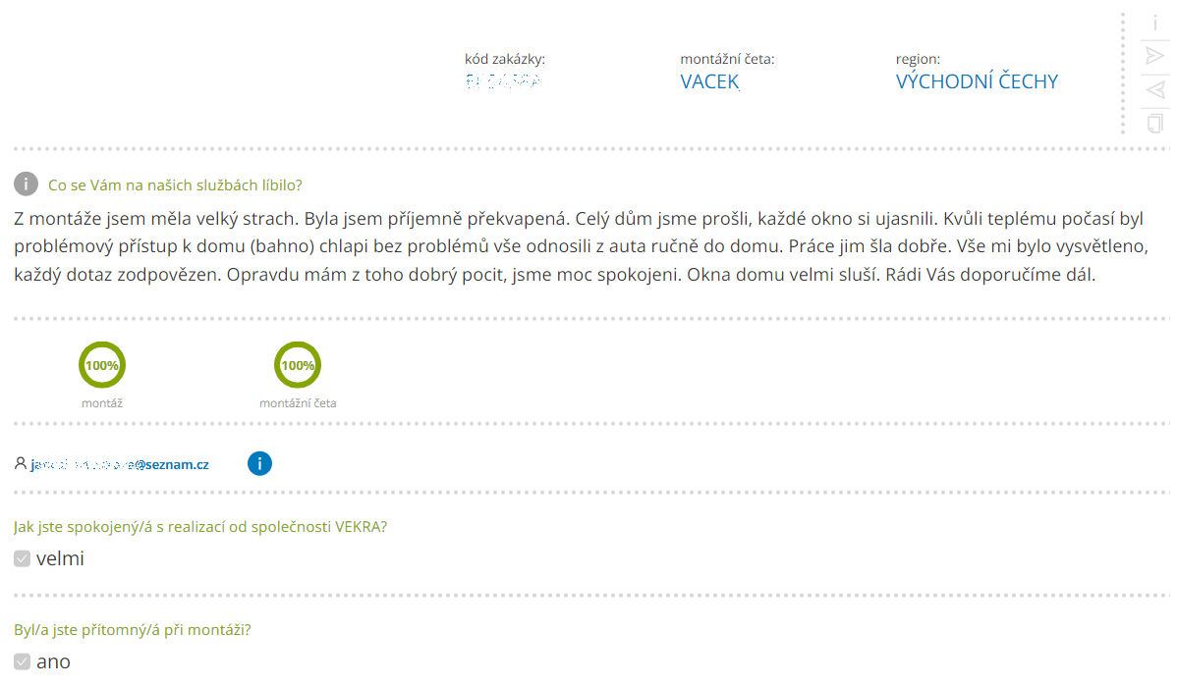Image resolution: width=1177 pixels, height=686 pixels.
Task: Open the blurred kód zakázky link
Action: (x=502, y=81)
